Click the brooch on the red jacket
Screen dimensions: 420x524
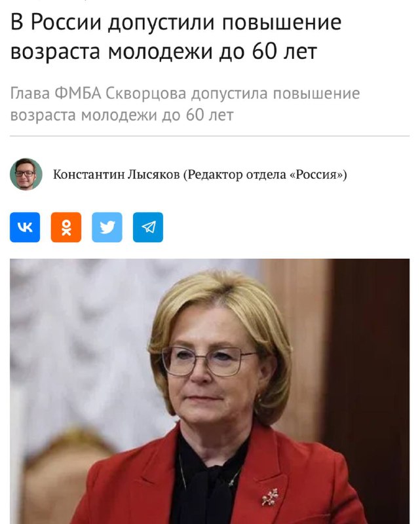270,497
